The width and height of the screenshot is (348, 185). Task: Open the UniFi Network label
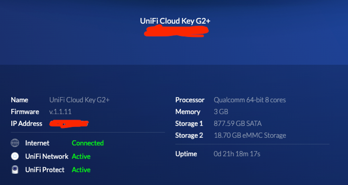tap(47, 156)
